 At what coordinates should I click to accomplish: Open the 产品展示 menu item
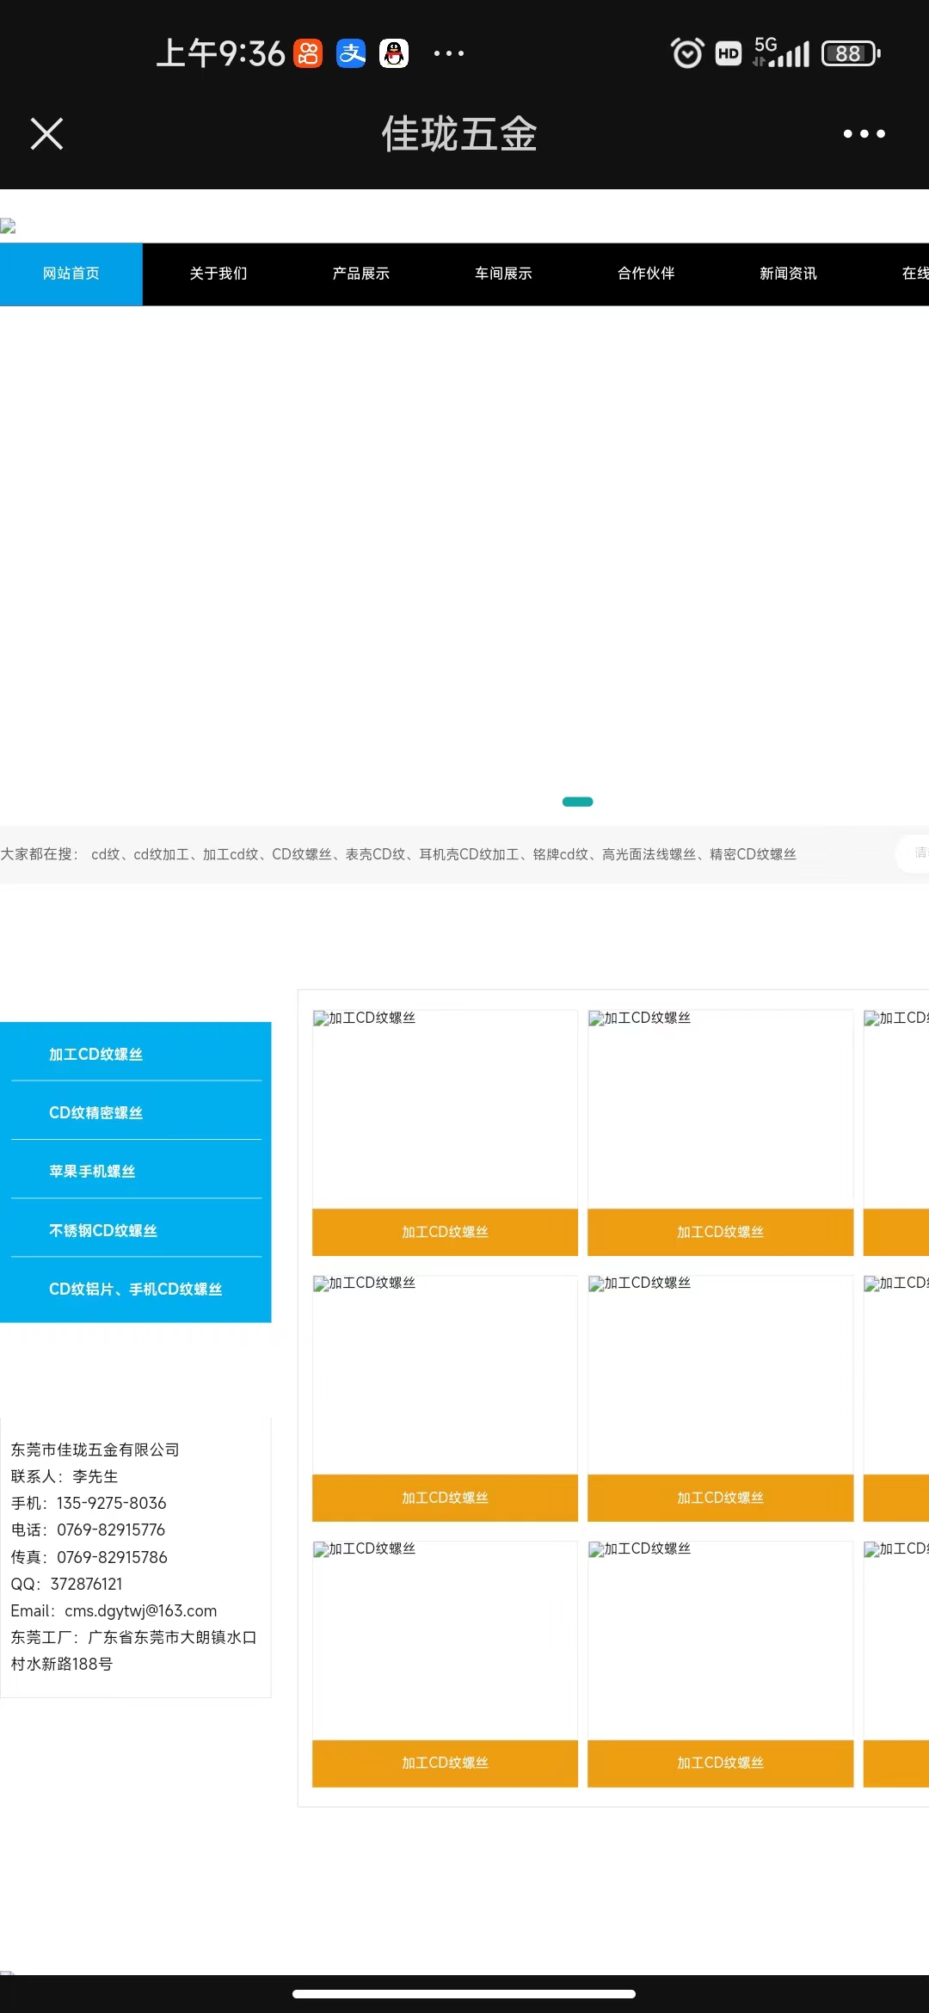click(x=360, y=274)
